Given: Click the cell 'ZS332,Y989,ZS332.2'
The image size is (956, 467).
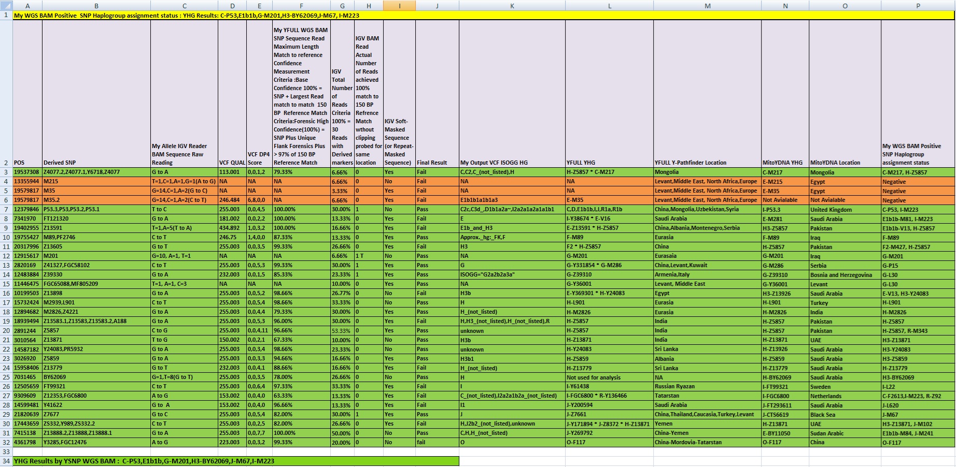Looking at the screenshot, I should point(96,424).
